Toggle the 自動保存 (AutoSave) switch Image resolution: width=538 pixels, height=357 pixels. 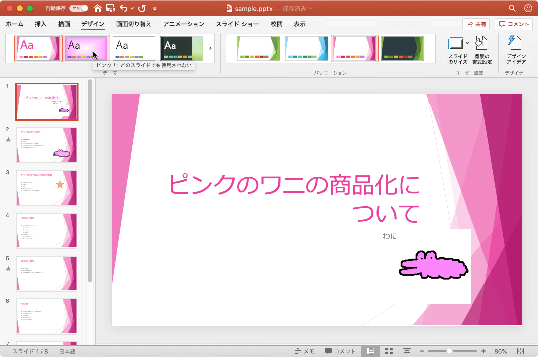pyautogui.click(x=78, y=8)
